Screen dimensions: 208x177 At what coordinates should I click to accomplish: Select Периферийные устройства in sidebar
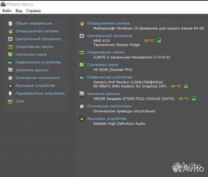coord(40,93)
